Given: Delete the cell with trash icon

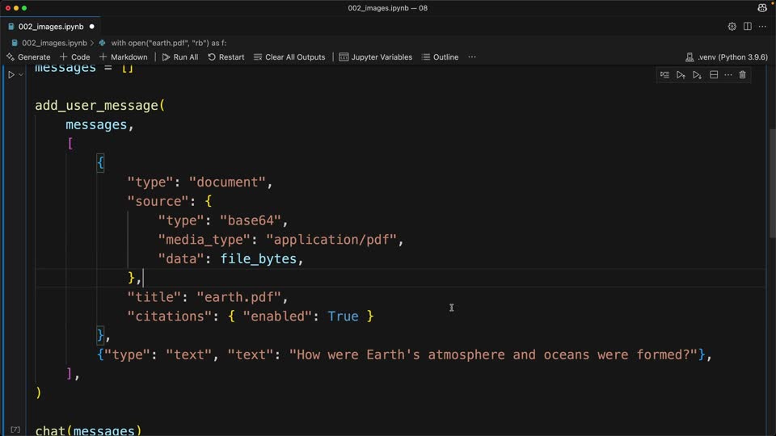Looking at the screenshot, I should pyautogui.click(x=742, y=75).
